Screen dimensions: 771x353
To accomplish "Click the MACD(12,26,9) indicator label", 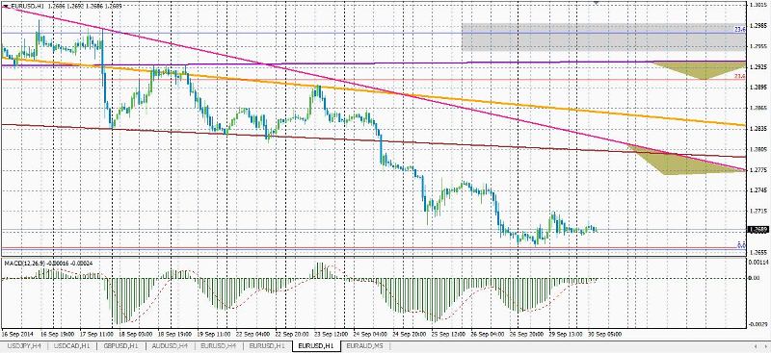I will point(25,264).
